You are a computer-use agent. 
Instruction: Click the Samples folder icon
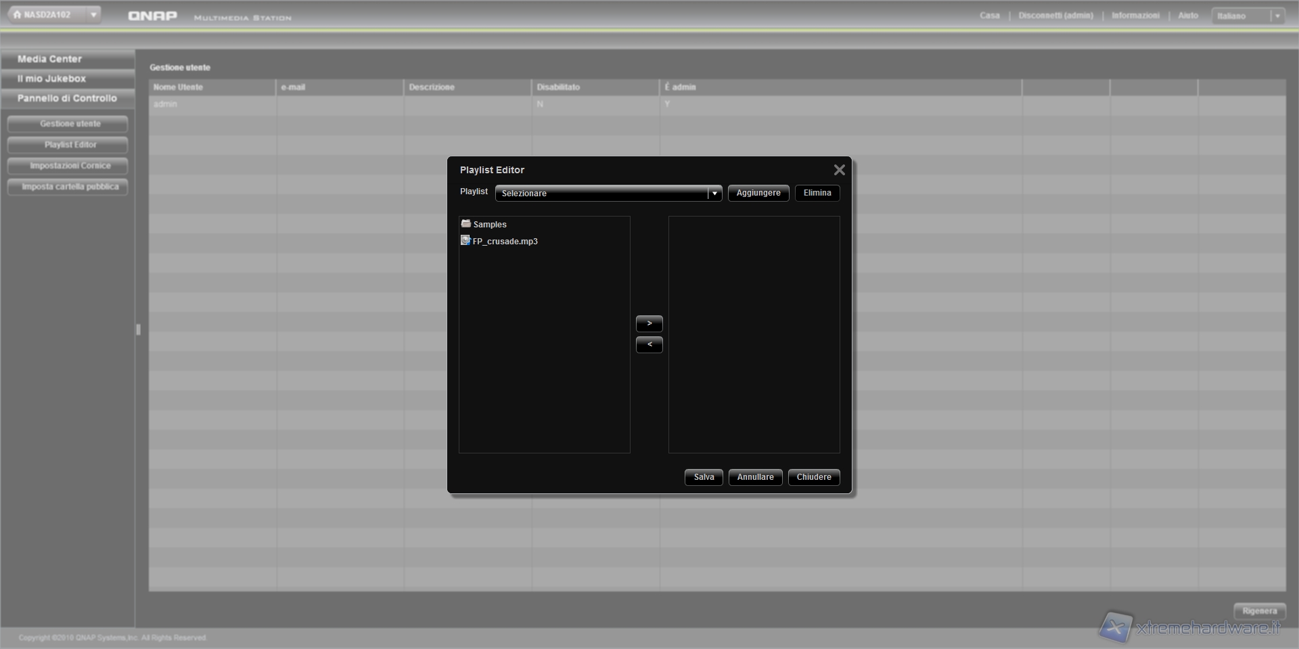465,223
